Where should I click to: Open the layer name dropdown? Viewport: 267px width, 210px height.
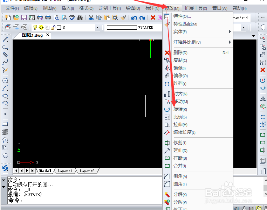(x=97, y=27)
